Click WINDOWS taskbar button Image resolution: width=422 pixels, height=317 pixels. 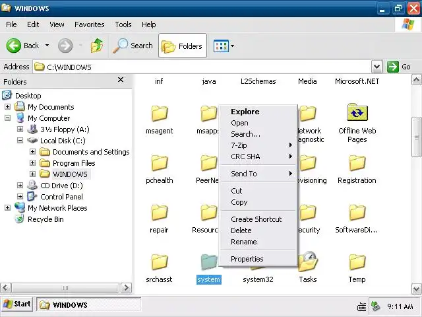(x=89, y=305)
